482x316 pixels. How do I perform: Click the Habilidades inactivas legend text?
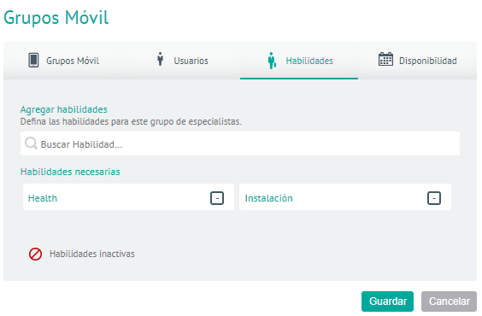coord(92,254)
